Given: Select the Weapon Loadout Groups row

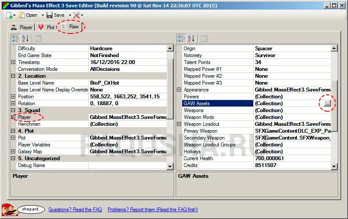Looking at the screenshot, I should 257,144.
